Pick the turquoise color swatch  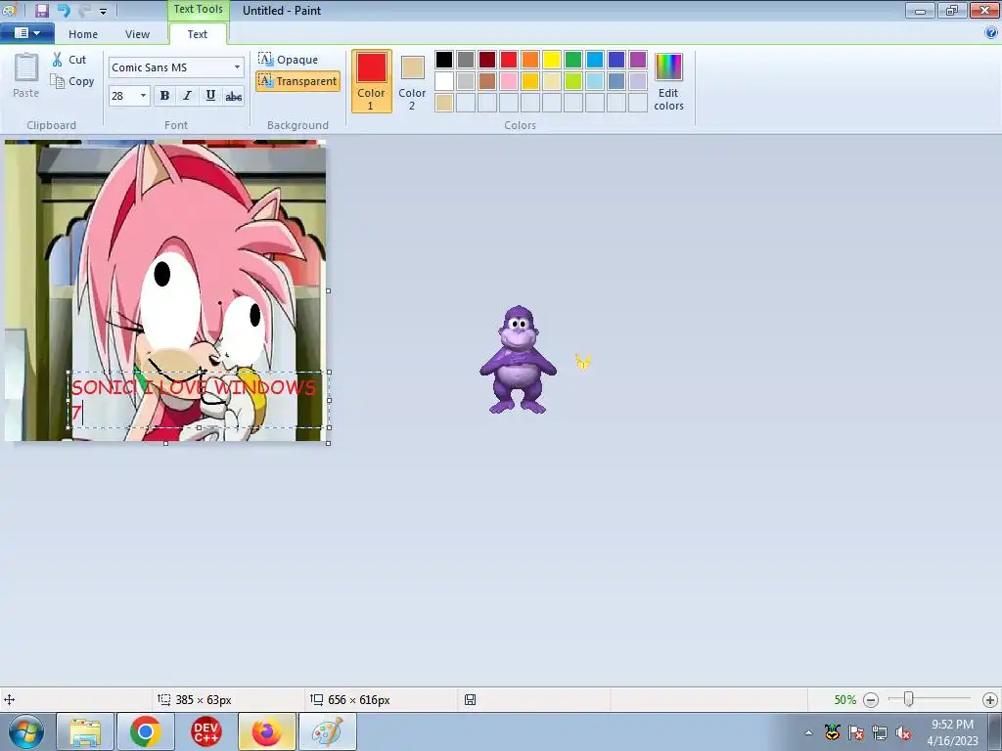click(595, 60)
